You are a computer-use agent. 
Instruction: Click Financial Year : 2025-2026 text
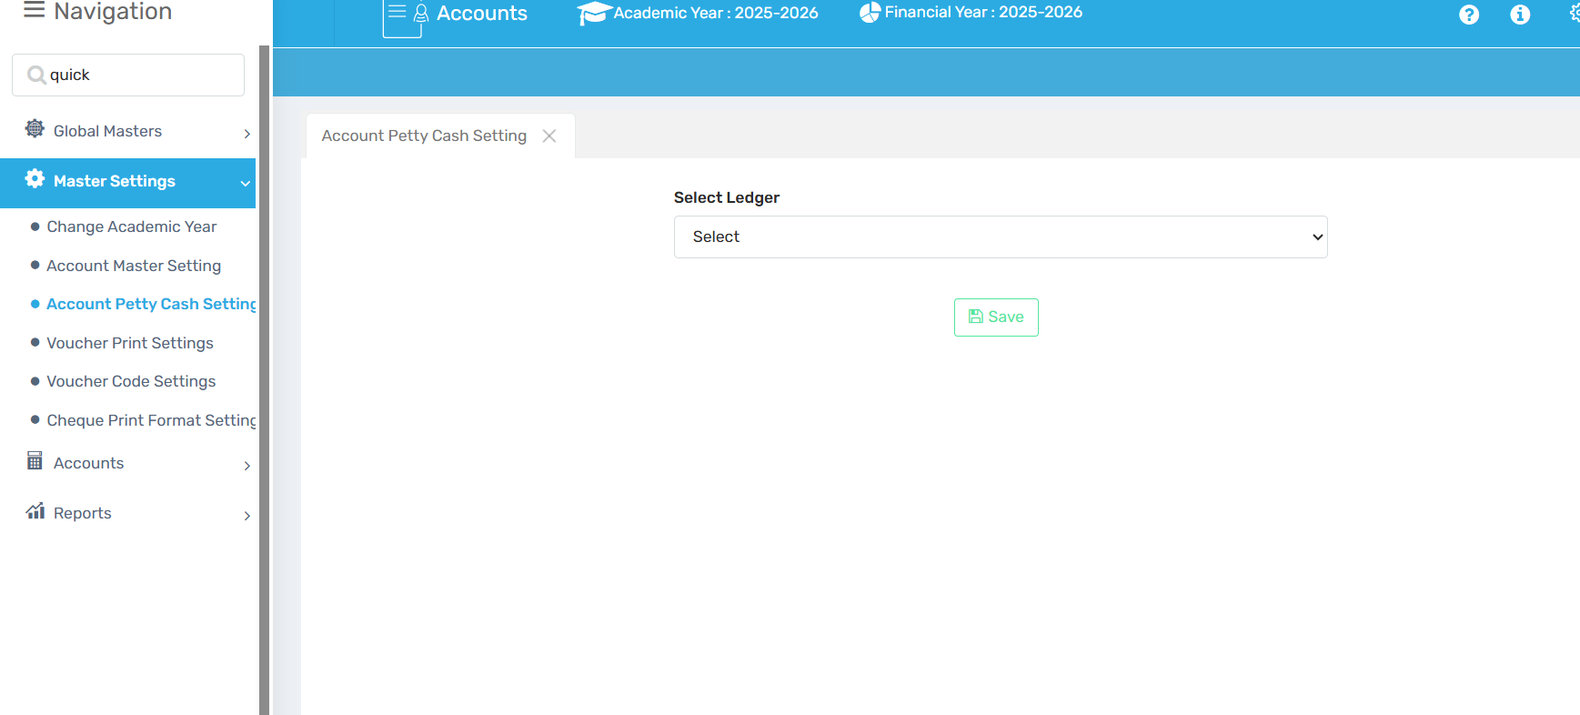coord(983,12)
